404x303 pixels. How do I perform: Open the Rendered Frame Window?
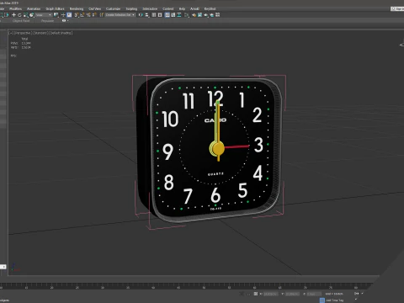coord(199,15)
